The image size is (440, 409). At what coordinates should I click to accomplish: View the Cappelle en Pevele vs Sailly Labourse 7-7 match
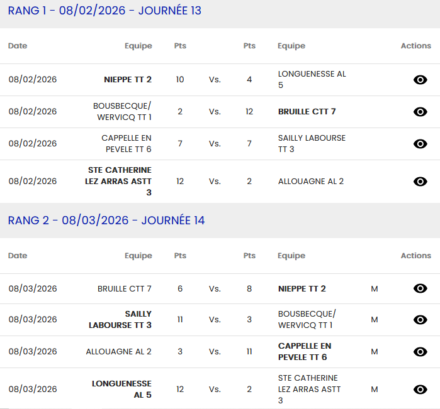point(420,144)
